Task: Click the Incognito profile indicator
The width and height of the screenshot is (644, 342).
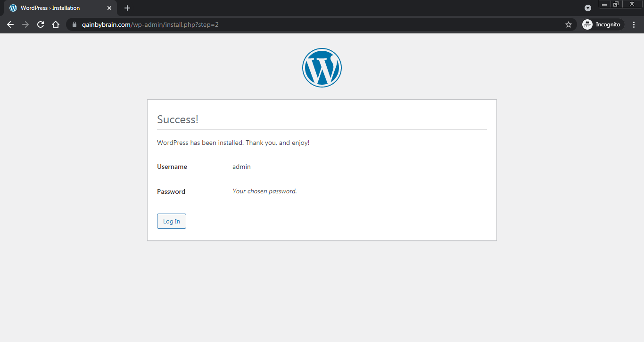Action: coord(603,24)
